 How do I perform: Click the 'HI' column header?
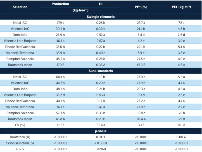tap(101, 4)
